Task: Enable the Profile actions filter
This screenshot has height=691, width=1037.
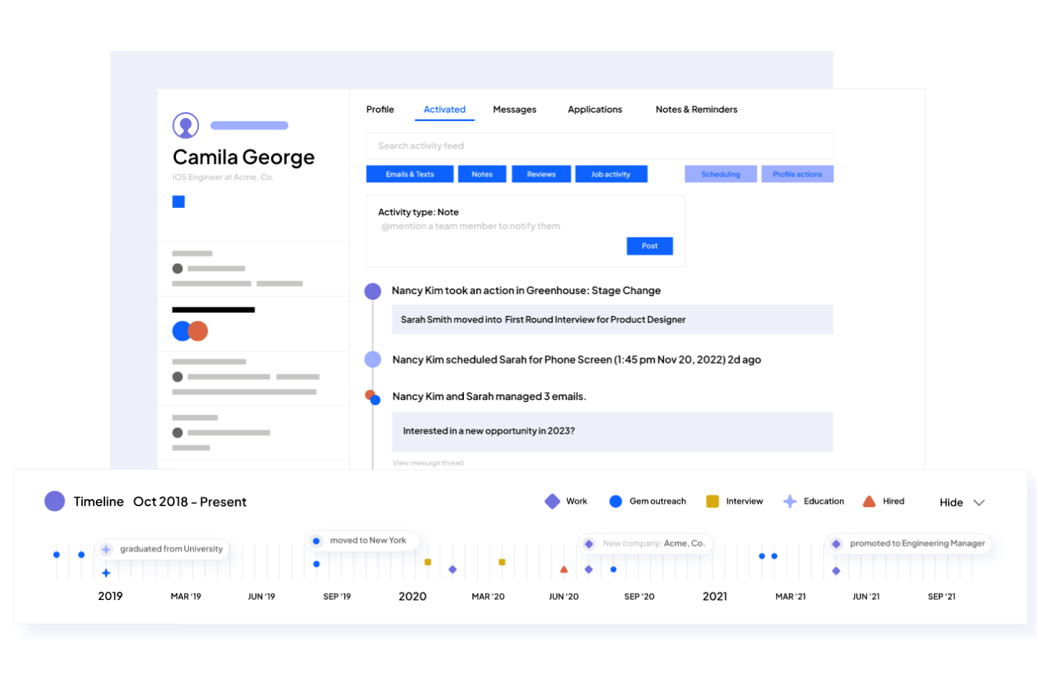Action: (x=797, y=174)
